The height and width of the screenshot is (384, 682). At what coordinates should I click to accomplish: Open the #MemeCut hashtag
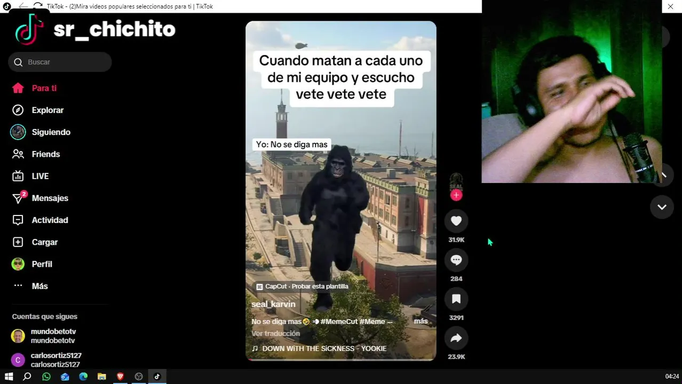[339, 322]
